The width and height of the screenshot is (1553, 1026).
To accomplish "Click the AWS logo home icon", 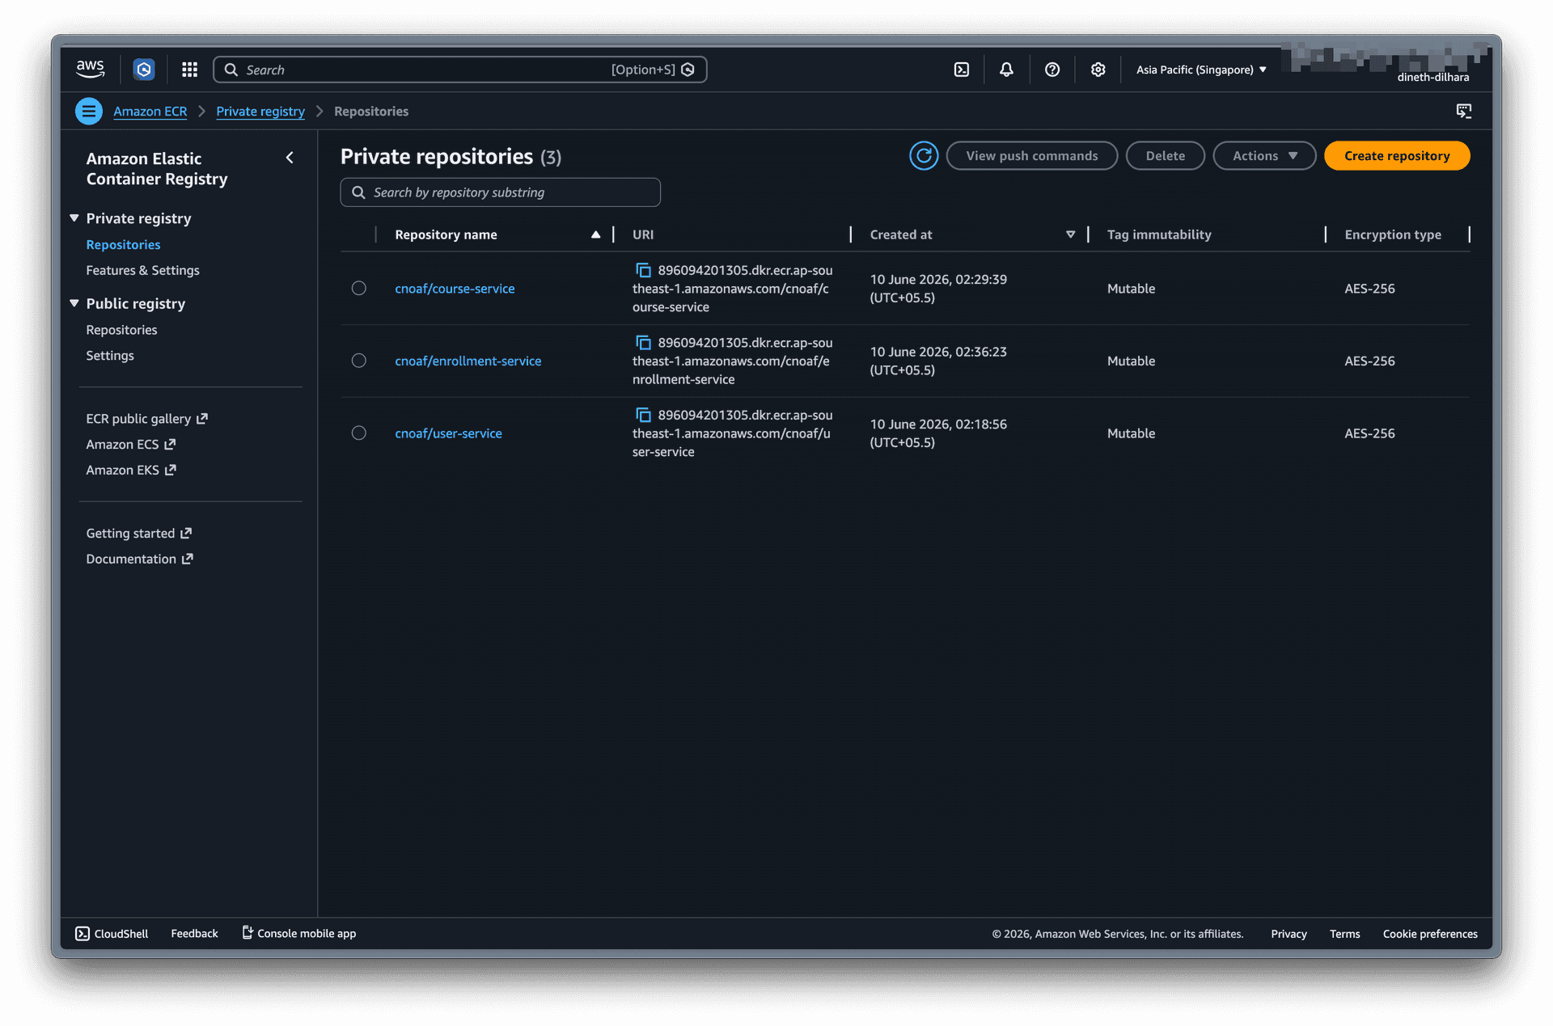I will [x=90, y=70].
